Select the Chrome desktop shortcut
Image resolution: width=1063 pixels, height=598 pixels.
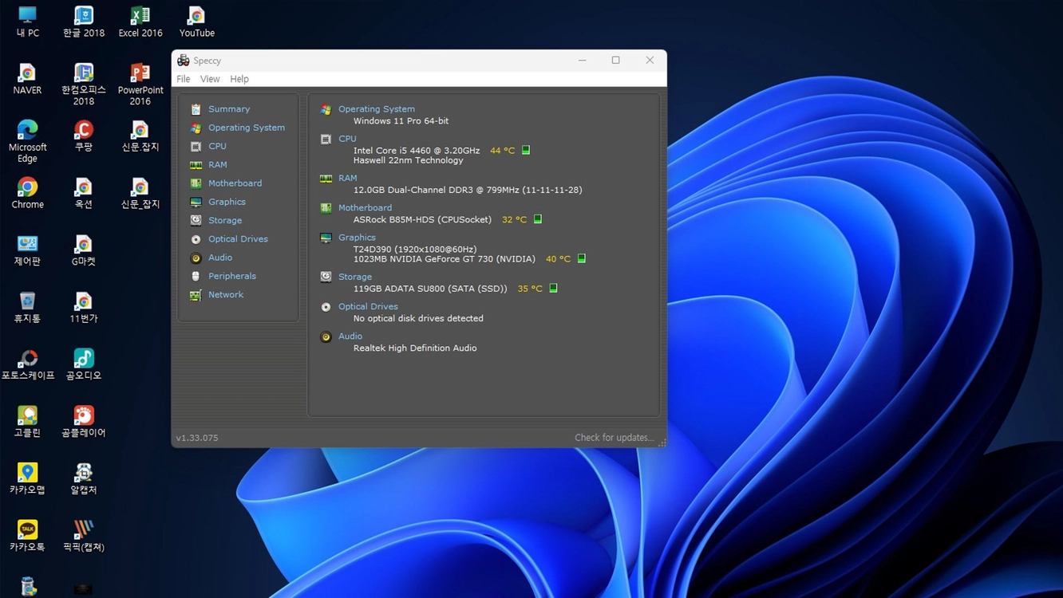coord(27,193)
